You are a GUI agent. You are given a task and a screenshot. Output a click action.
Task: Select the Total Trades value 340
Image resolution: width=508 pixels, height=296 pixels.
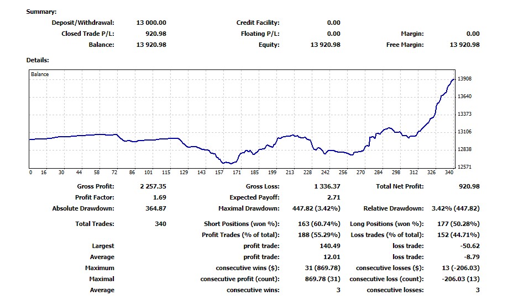coord(160,224)
